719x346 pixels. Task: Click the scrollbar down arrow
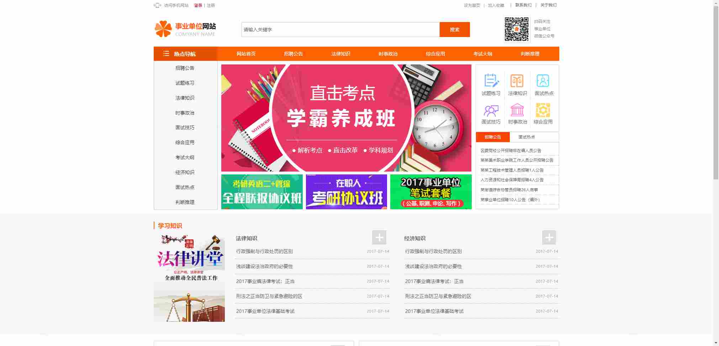pyautogui.click(x=716, y=343)
